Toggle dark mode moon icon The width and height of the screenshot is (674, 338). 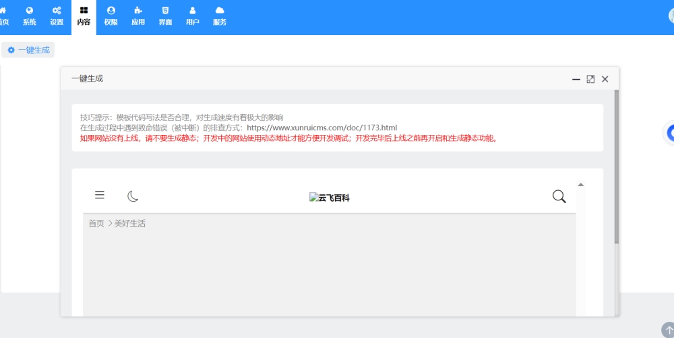133,196
